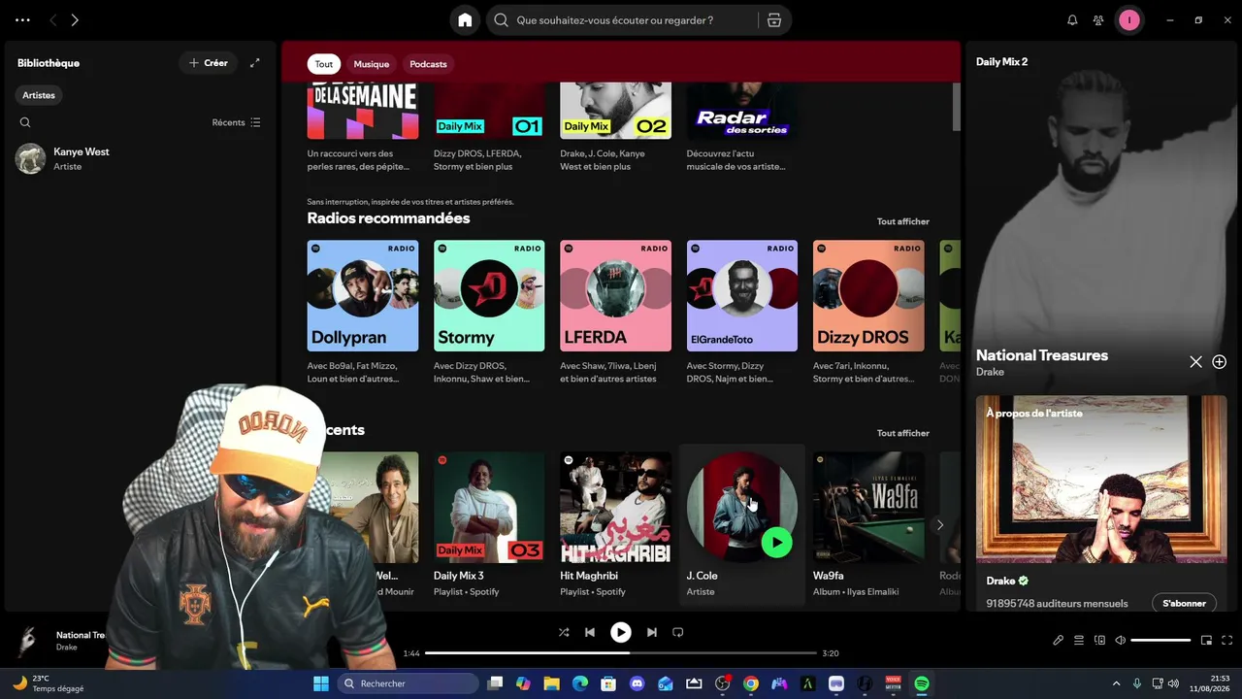The height and width of the screenshot is (699, 1242).
Task: Show hidden system tray icons chevron
Action: click(1116, 683)
